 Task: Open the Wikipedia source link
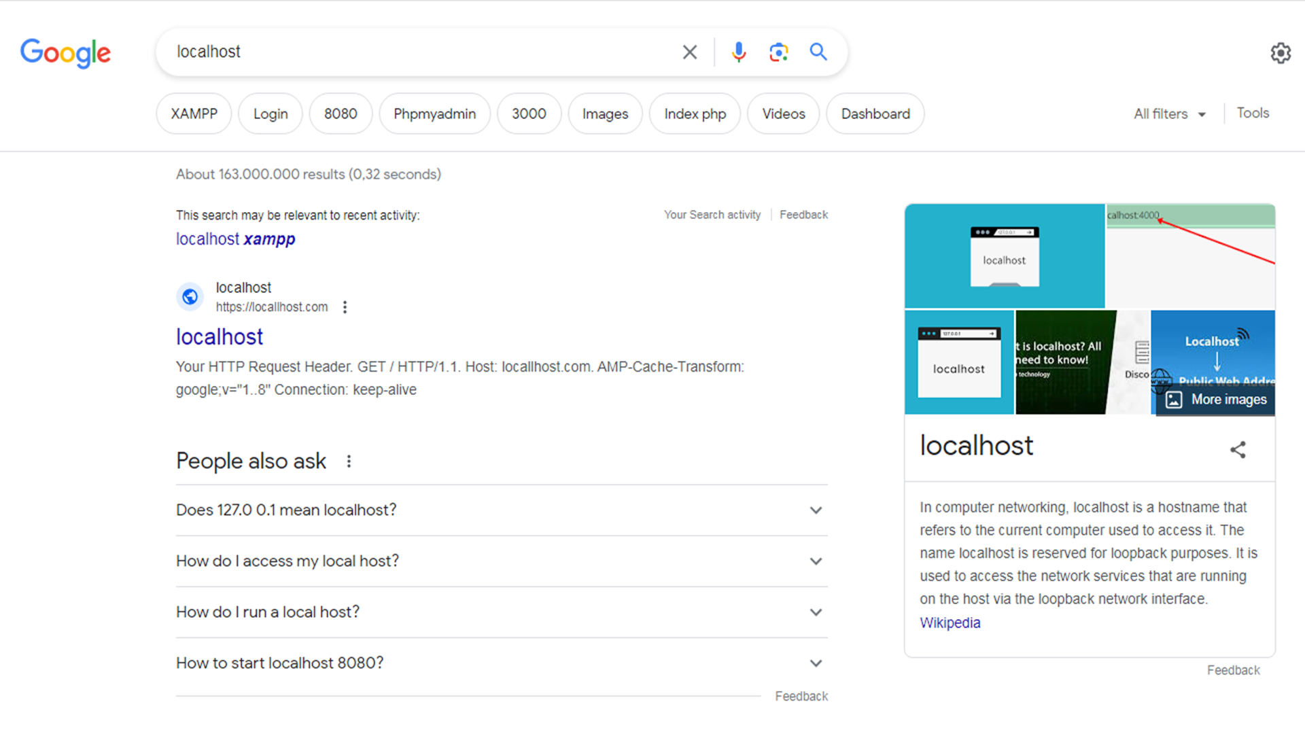point(950,623)
